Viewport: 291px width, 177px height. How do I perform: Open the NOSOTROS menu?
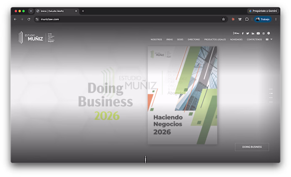coord(156,39)
